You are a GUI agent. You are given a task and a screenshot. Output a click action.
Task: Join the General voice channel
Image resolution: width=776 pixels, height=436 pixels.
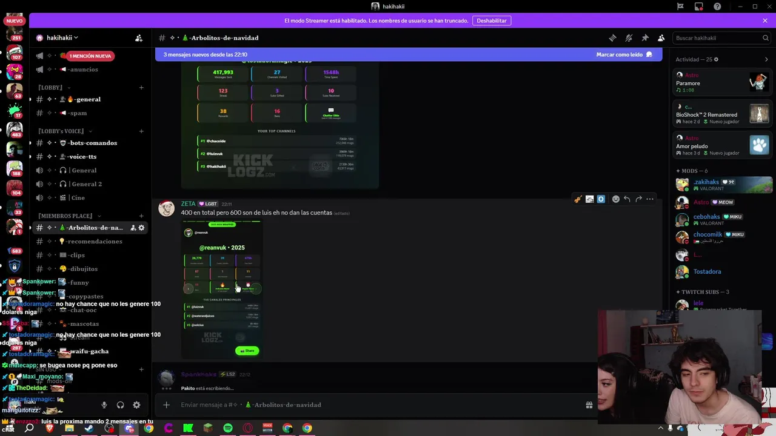[89, 170]
